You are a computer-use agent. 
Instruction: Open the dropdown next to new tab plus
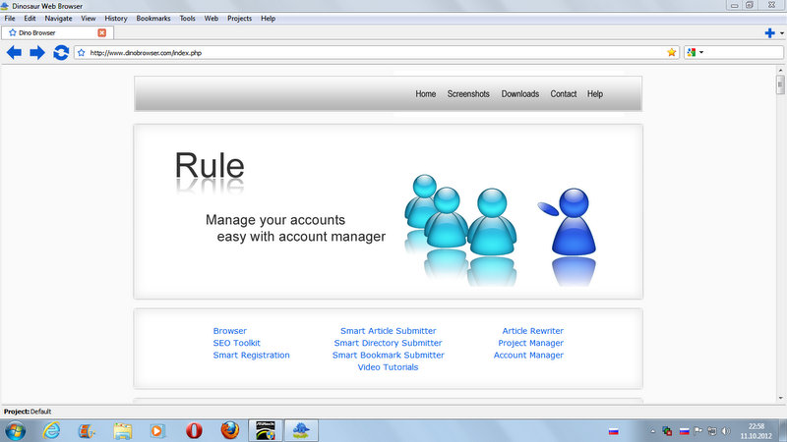point(782,33)
